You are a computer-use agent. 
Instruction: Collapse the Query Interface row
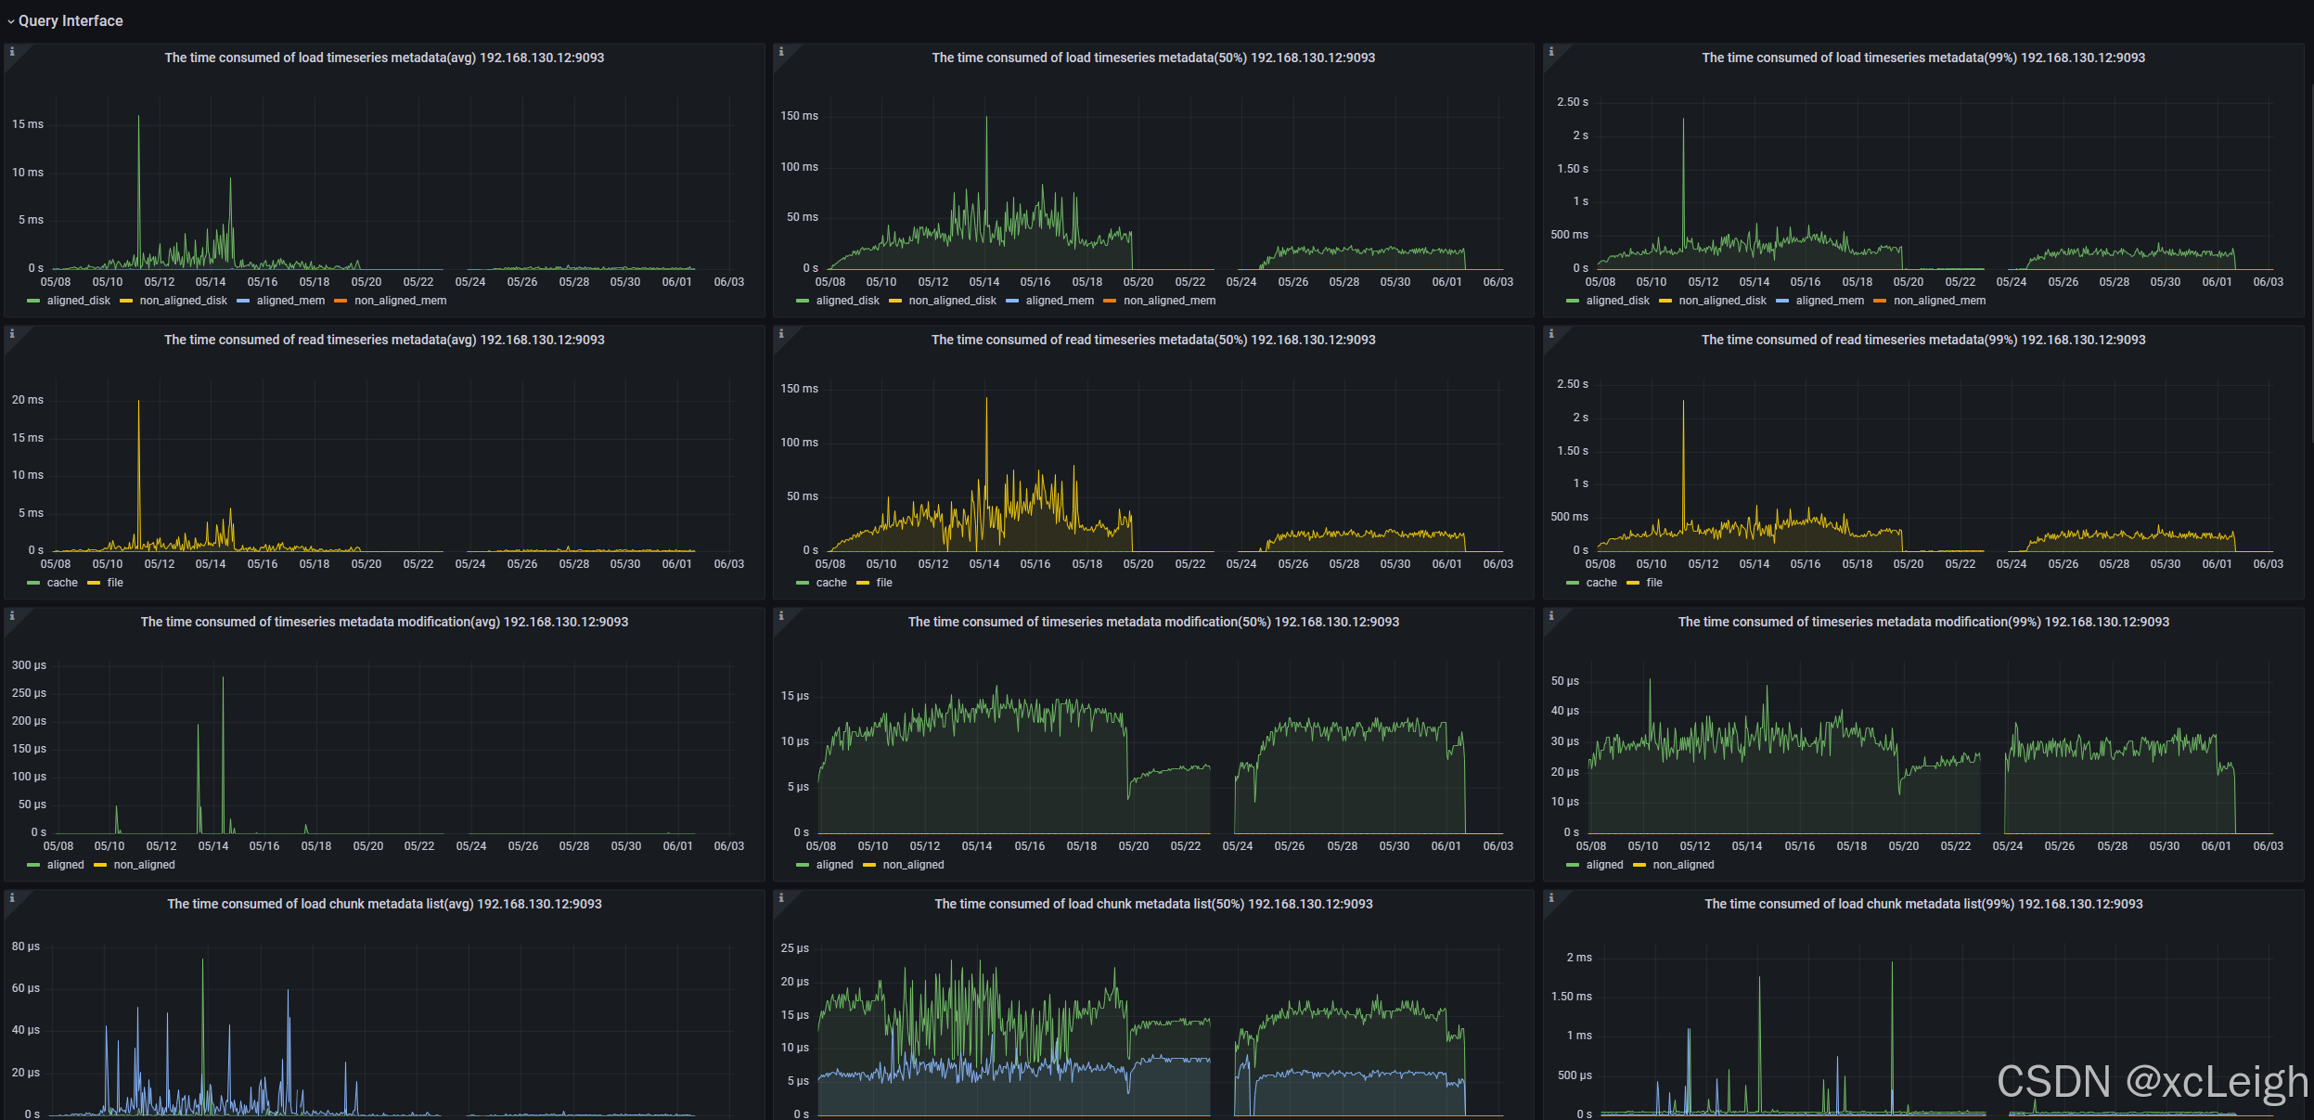(x=65, y=20)
